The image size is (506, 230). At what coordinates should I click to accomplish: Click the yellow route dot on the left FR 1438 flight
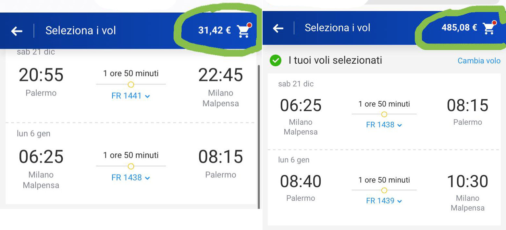(131, 166)
